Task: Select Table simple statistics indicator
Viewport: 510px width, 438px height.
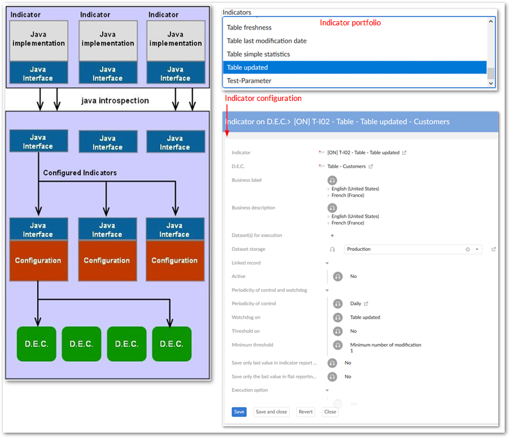Action: pyautogui.click(x=258, y=54)
